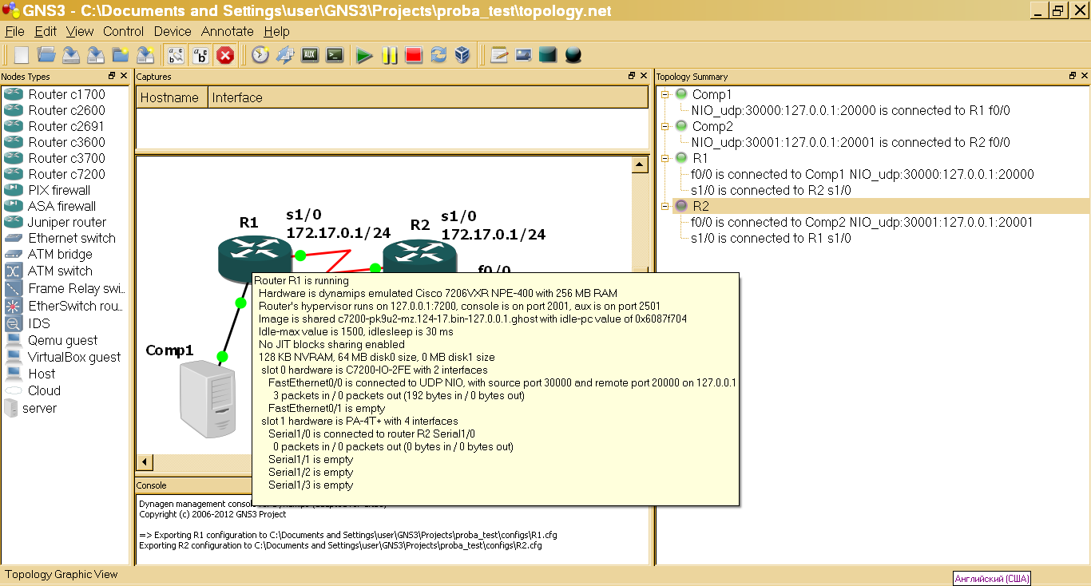Click the Add a note icon

(x=499, y=55)
